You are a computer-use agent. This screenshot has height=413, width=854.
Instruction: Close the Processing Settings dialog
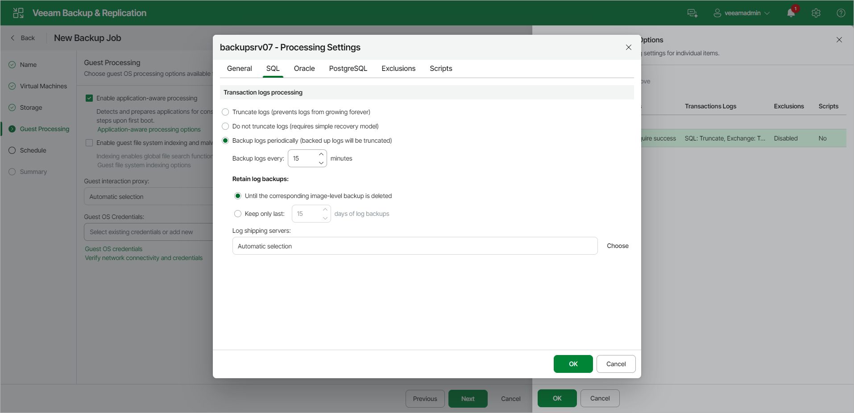629,47
